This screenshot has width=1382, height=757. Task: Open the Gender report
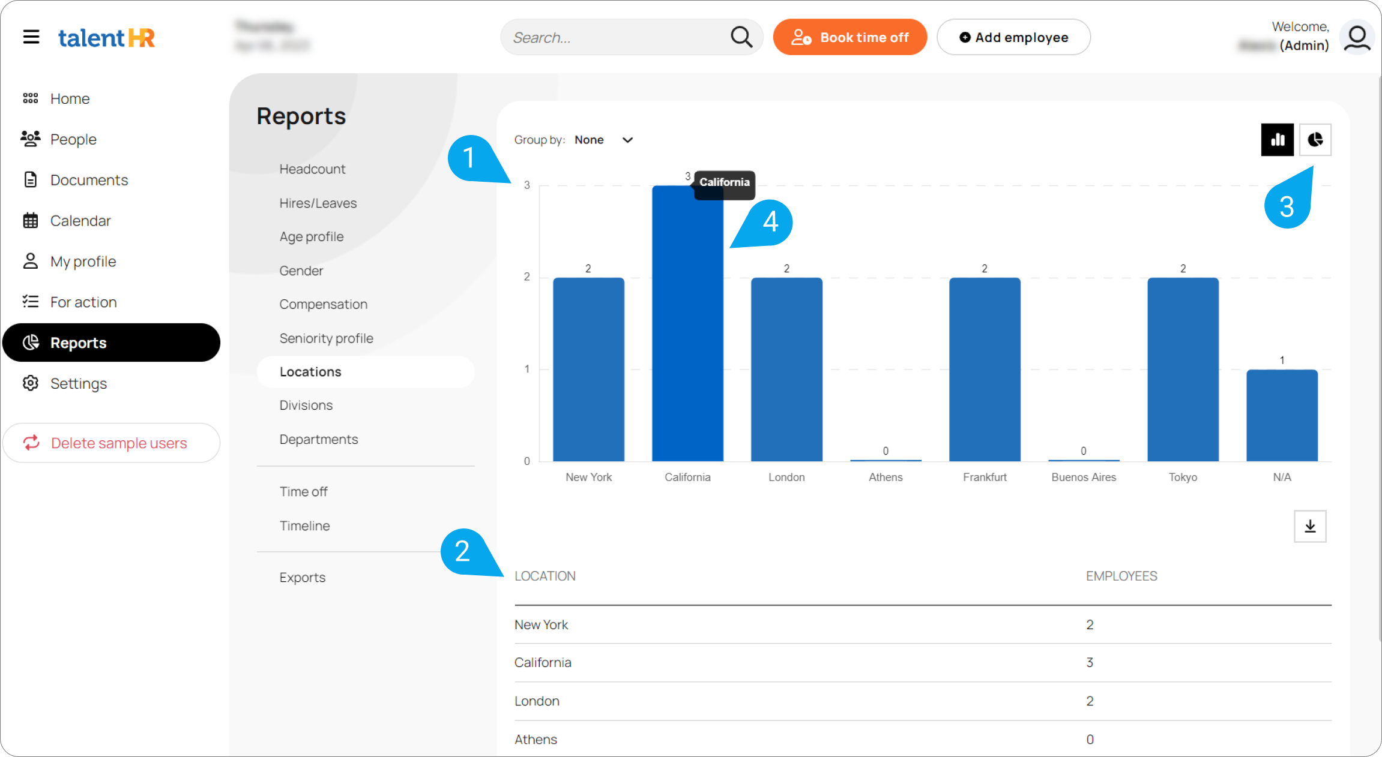click(x=301, y=271)
